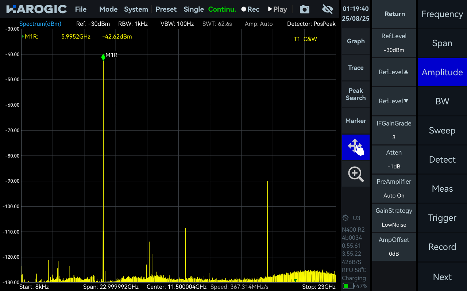
Task: Select marker M1R on the spectrum trace
Action: 103,57
